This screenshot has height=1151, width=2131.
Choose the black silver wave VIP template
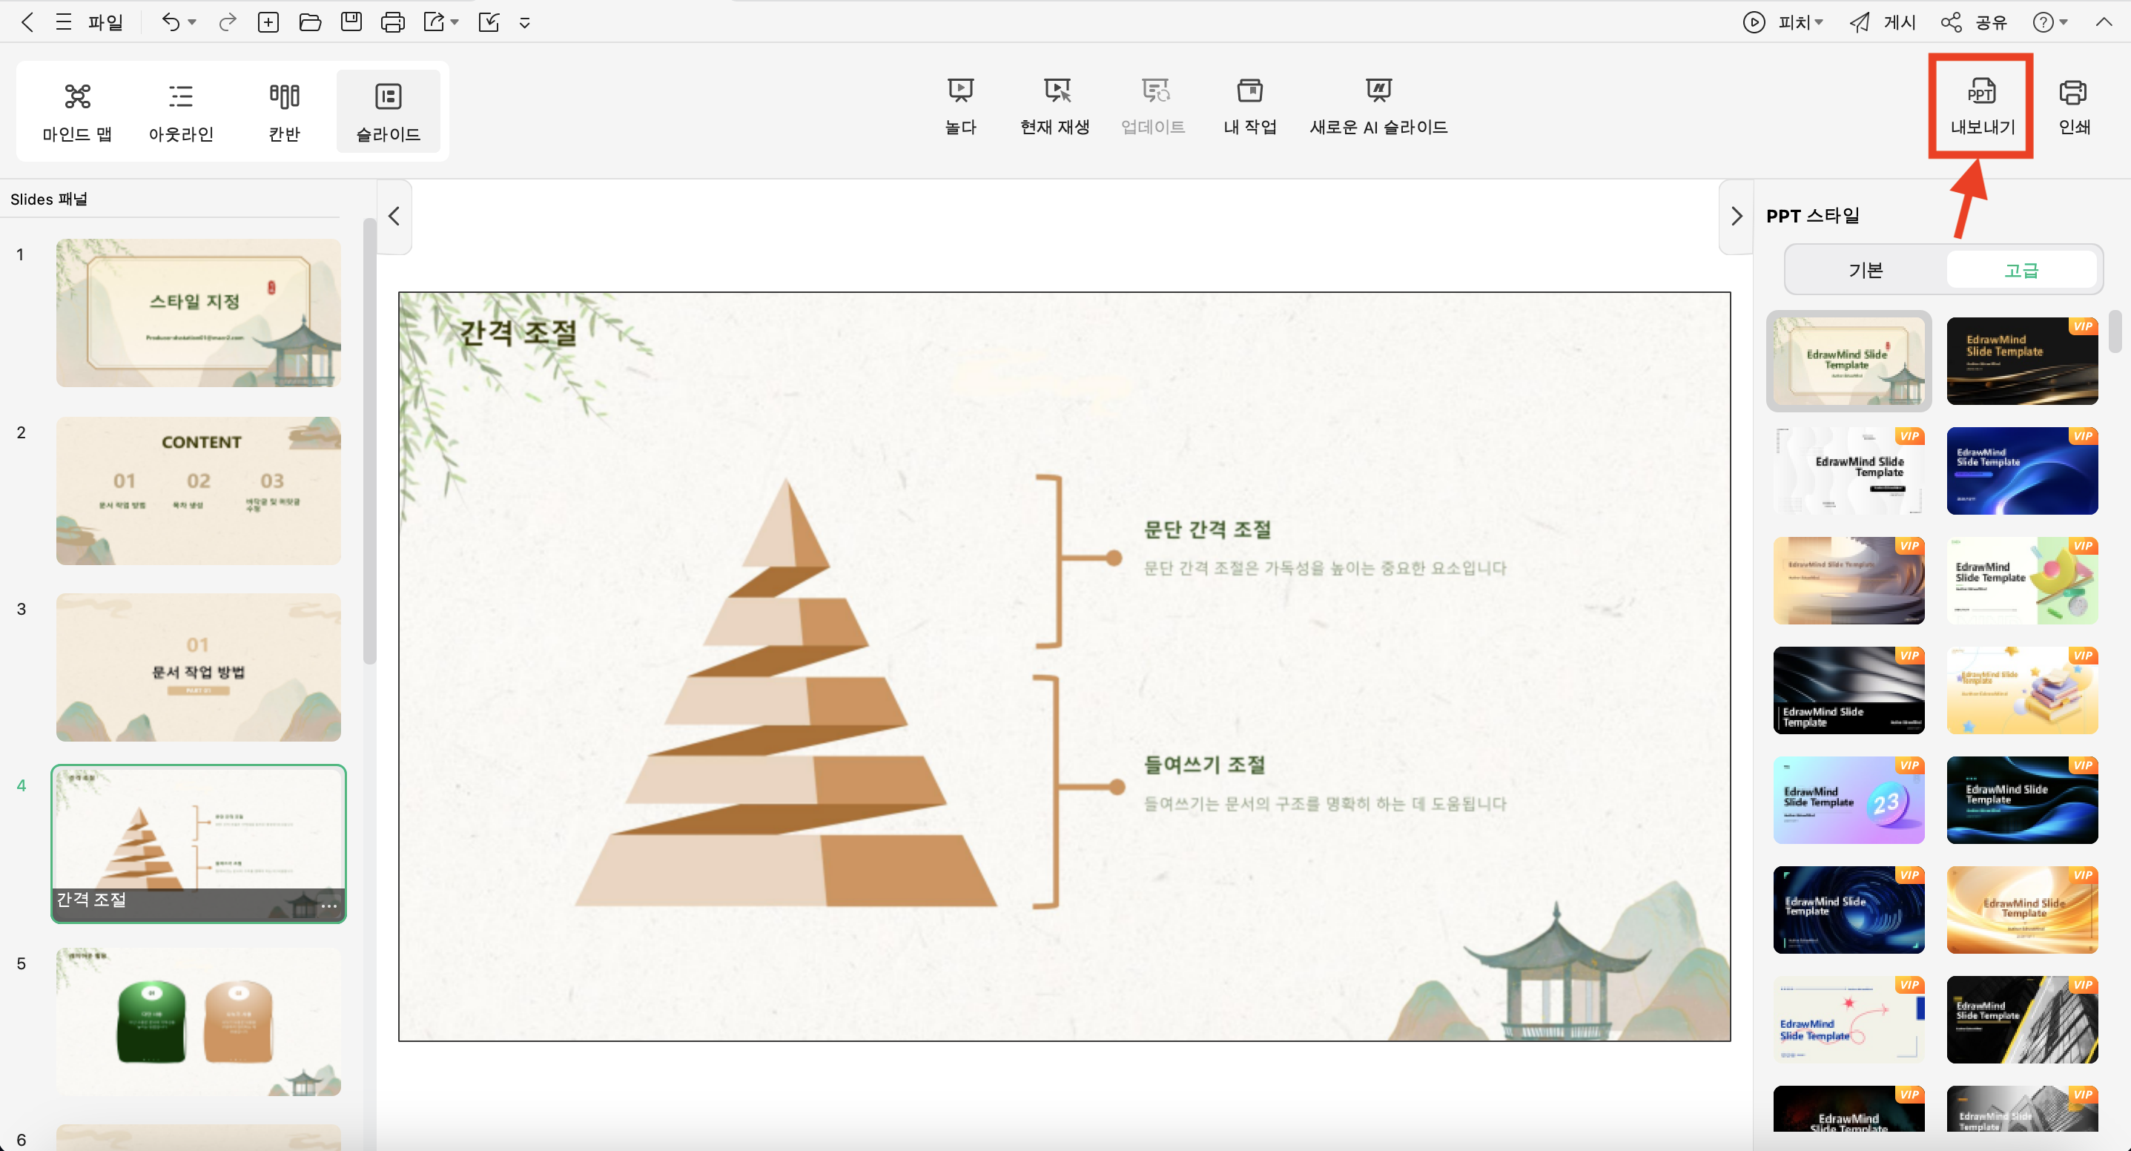click(x=1848, y=690)
